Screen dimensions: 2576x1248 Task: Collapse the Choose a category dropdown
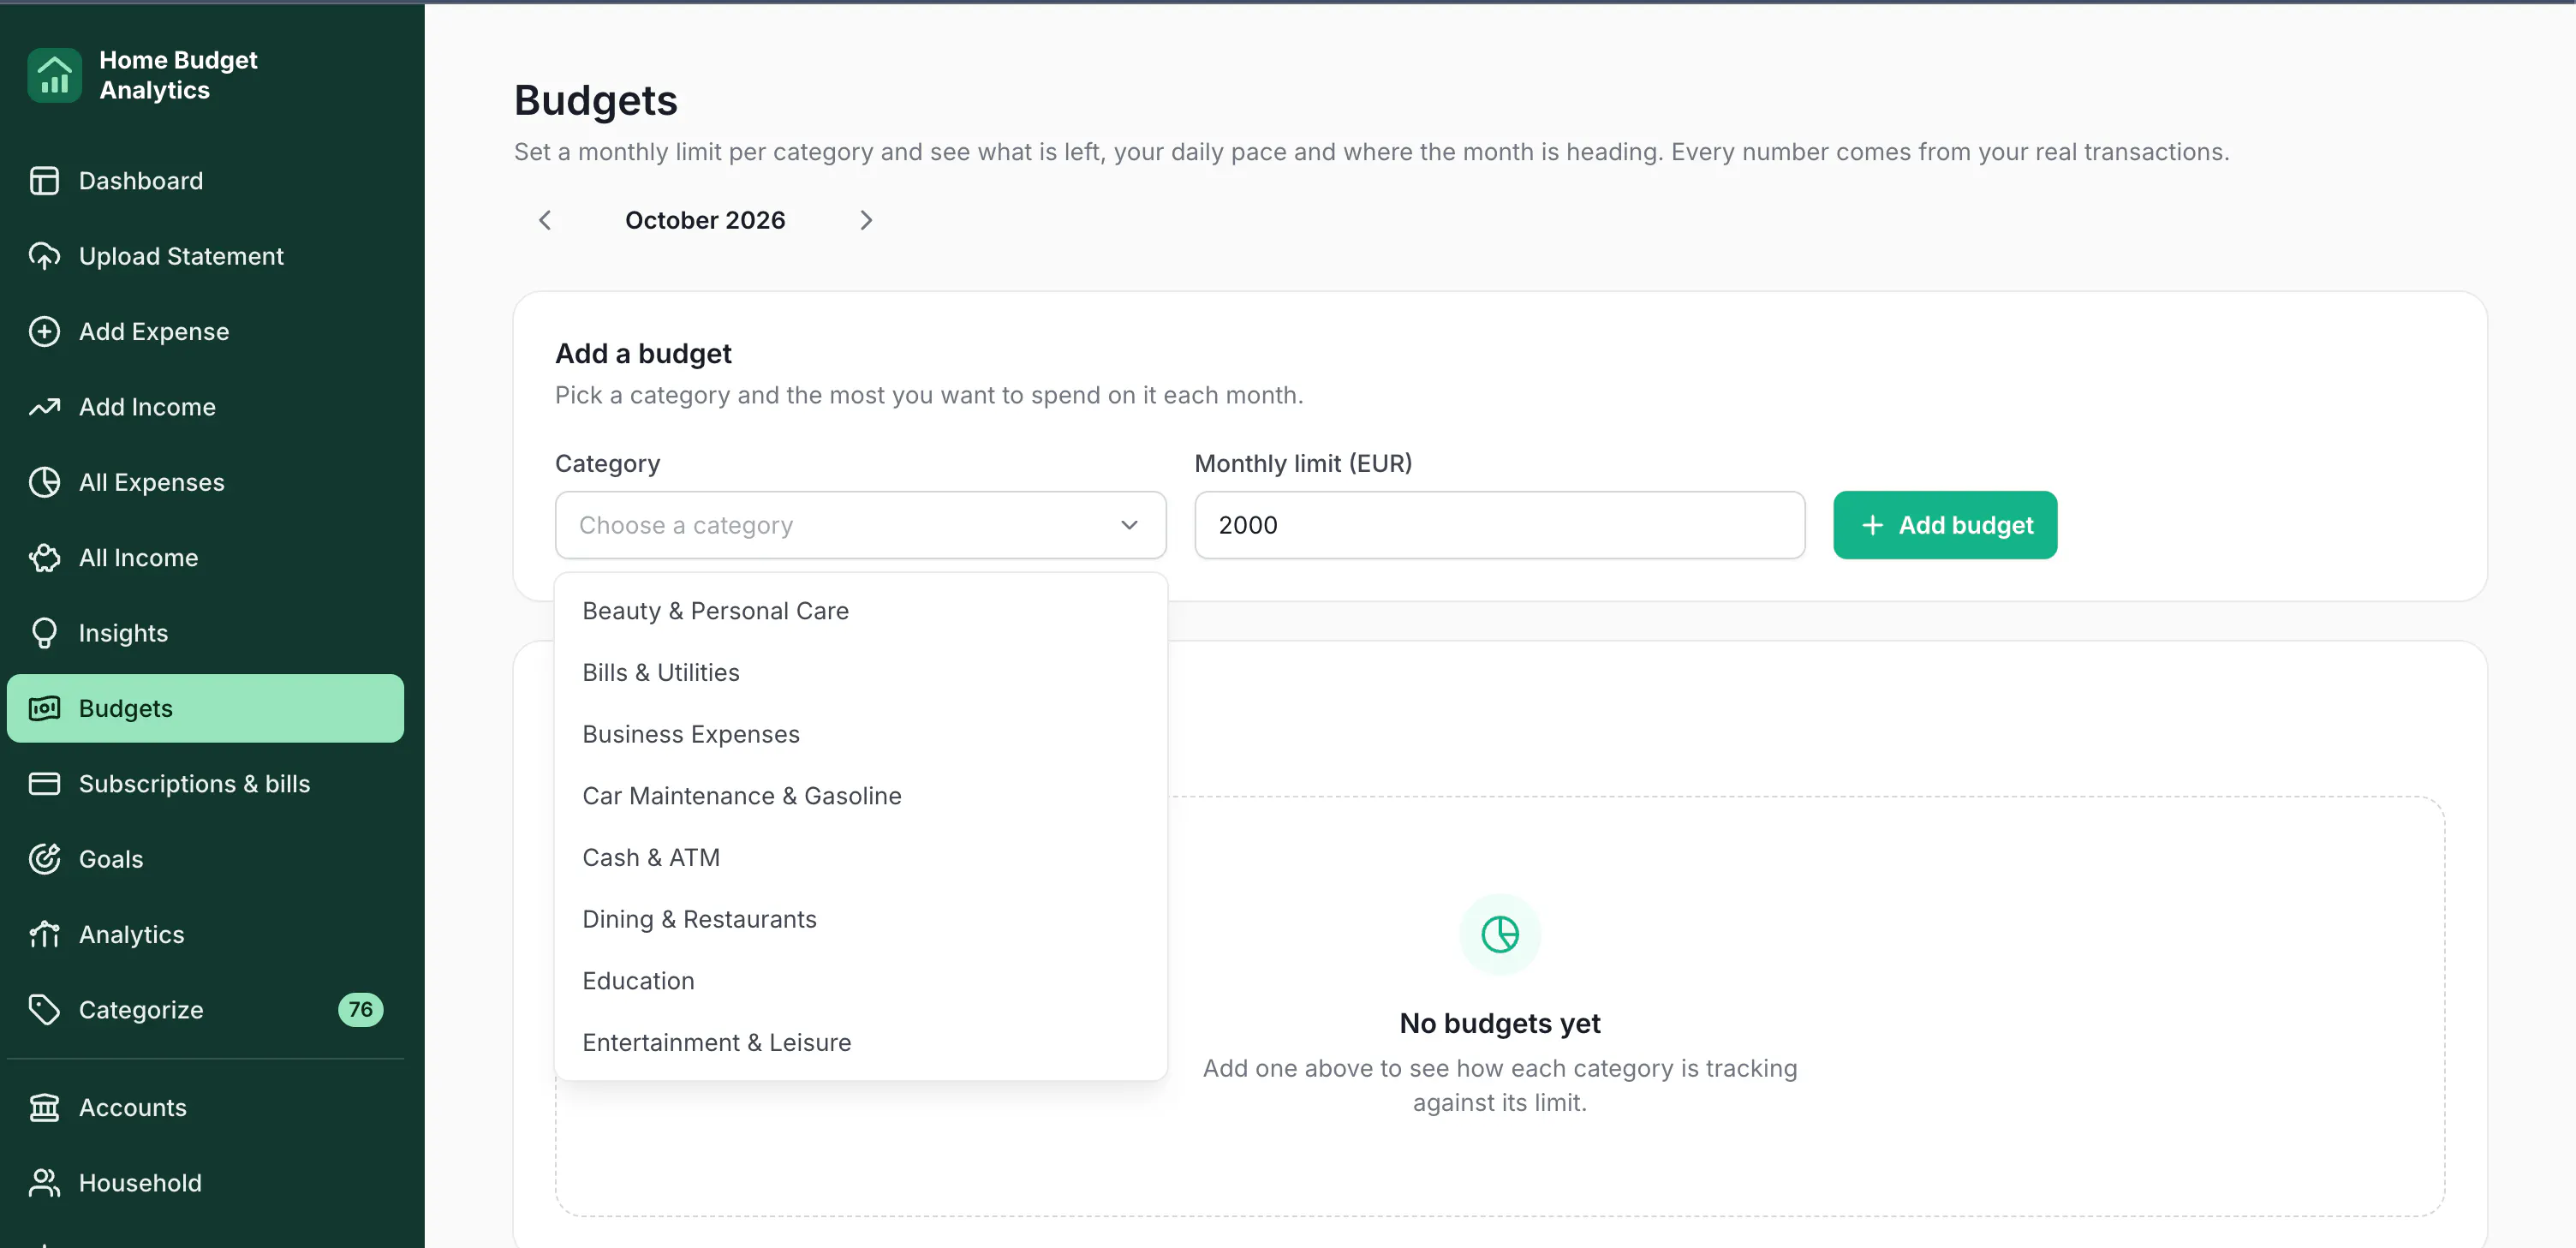tap(860, 525)
